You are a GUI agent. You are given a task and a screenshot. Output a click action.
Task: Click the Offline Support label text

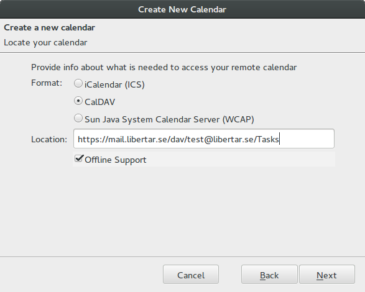[116, 160]
